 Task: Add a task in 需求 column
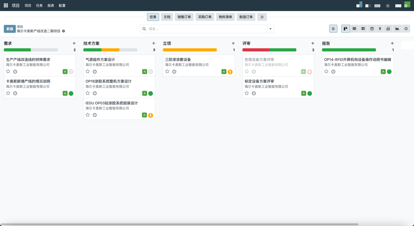pos(74,43)
